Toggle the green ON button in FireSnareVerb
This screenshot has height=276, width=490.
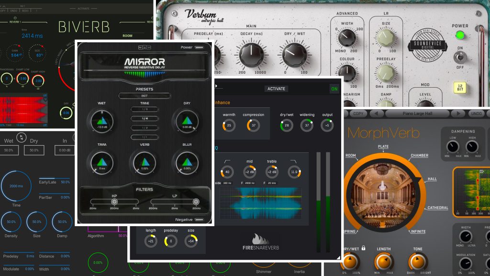point(334,89)
